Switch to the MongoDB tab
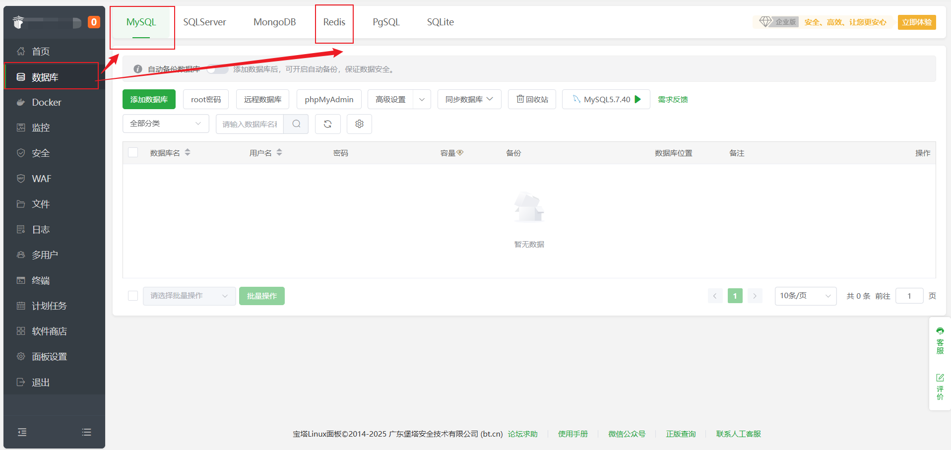This screenshot has width=951, height=450. point(274,22)
